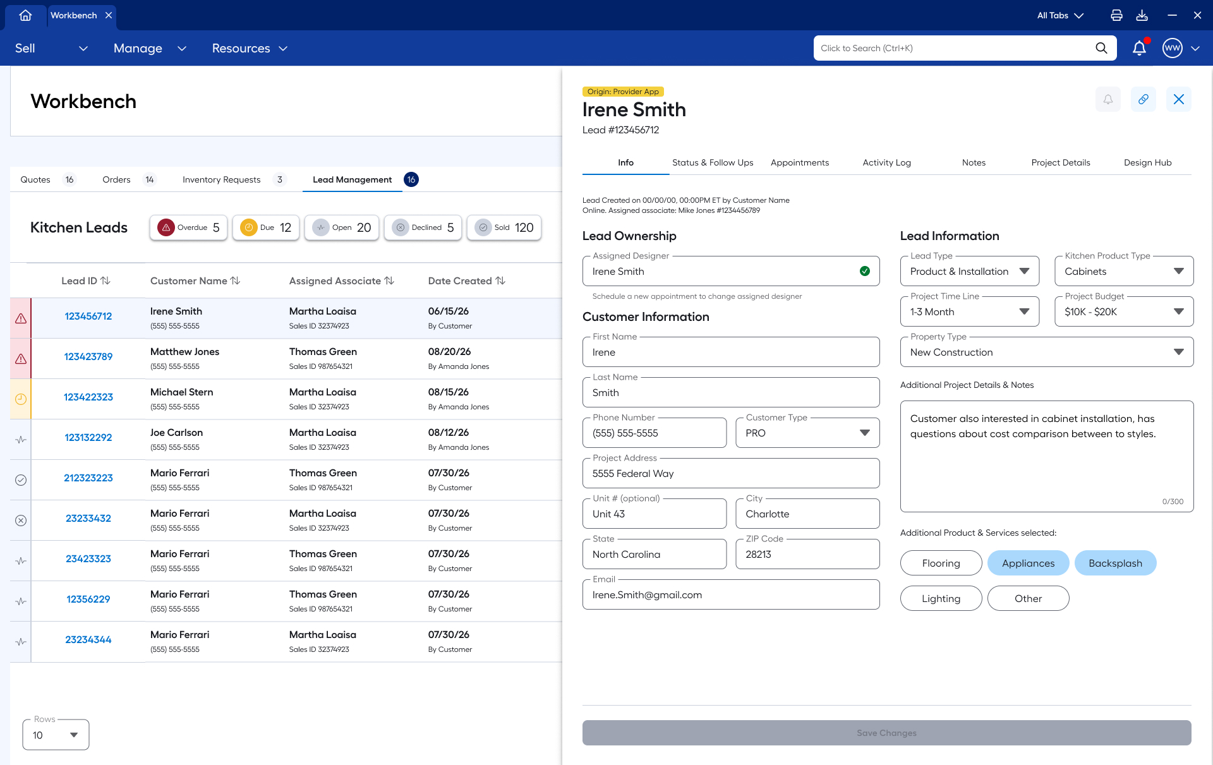This screenshot has width=1213, height=765.
Task: Click overdue warning icon for lead 123423789
Action: (21, 359)
